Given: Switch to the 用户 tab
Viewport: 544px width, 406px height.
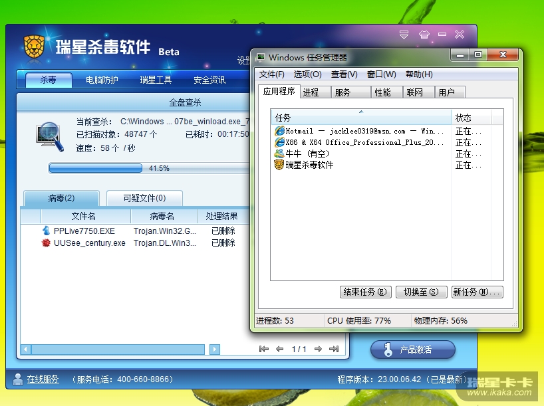Looking at the screenshot, I should [x=450, y=92].
